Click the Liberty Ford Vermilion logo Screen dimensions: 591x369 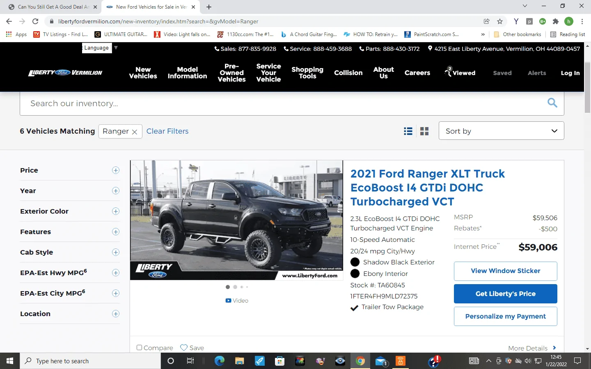(x=65, y=73)
